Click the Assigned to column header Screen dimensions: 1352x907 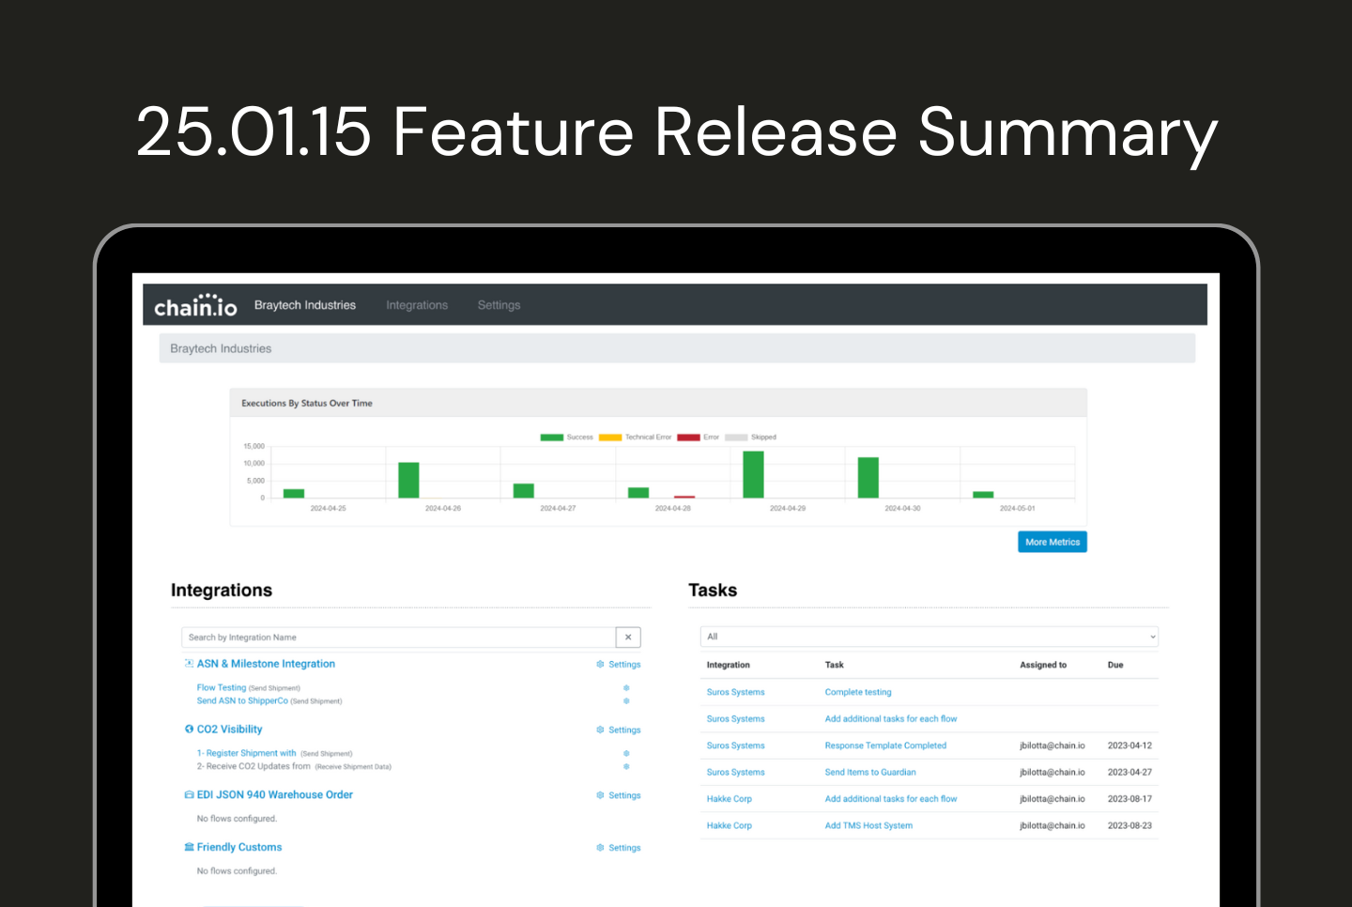[x=1043, y=666]
